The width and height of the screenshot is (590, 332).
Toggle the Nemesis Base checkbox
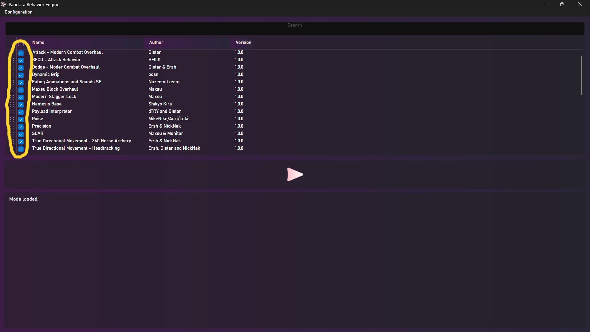21,105
